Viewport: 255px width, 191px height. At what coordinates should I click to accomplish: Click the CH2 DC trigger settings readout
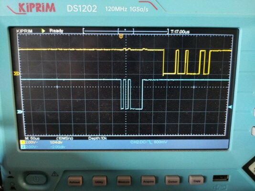(x=149, y=142)
